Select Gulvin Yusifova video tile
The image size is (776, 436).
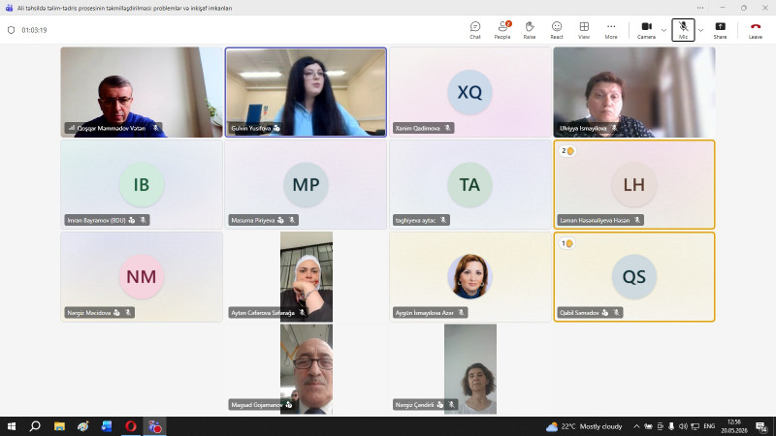[306, 92]
